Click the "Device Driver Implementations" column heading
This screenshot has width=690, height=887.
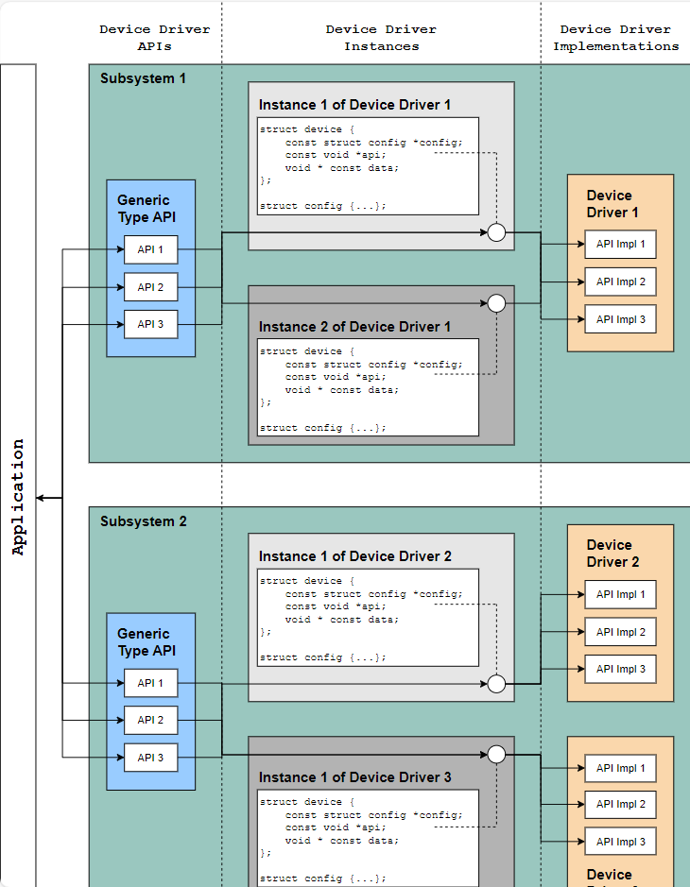click(x=616, y=38)
